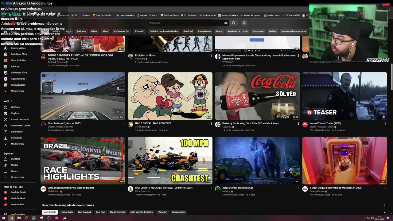Open Shopping under Explorar

point(15,159)
